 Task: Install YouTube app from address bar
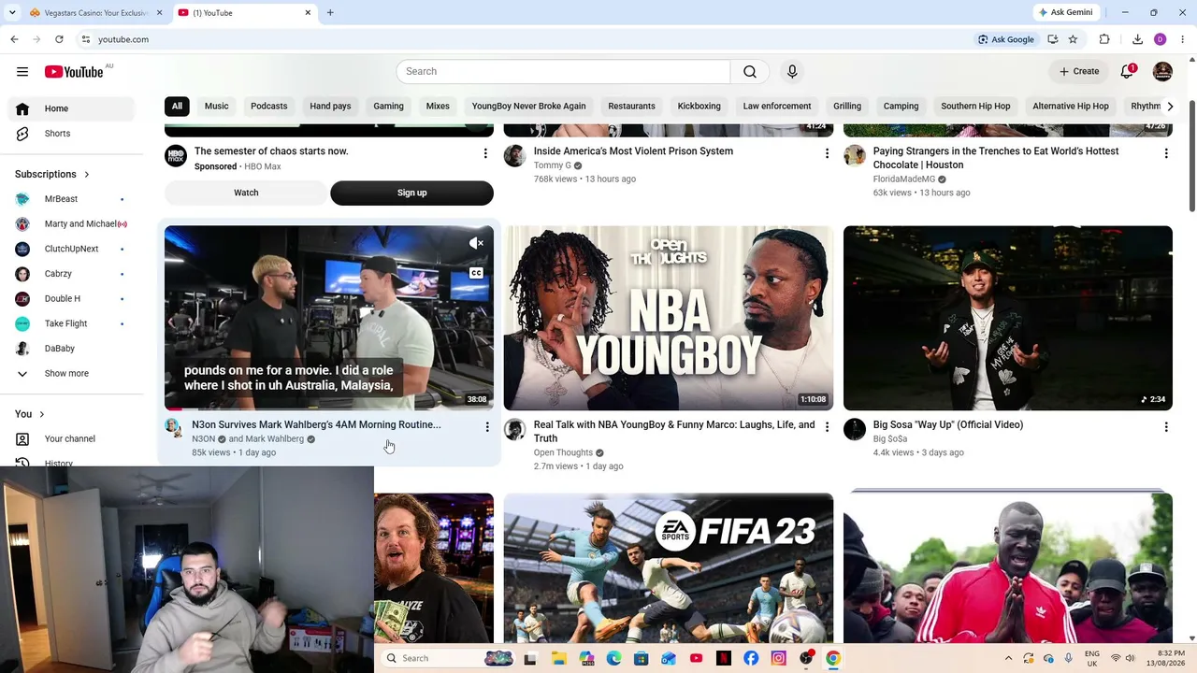[1053, 39]
